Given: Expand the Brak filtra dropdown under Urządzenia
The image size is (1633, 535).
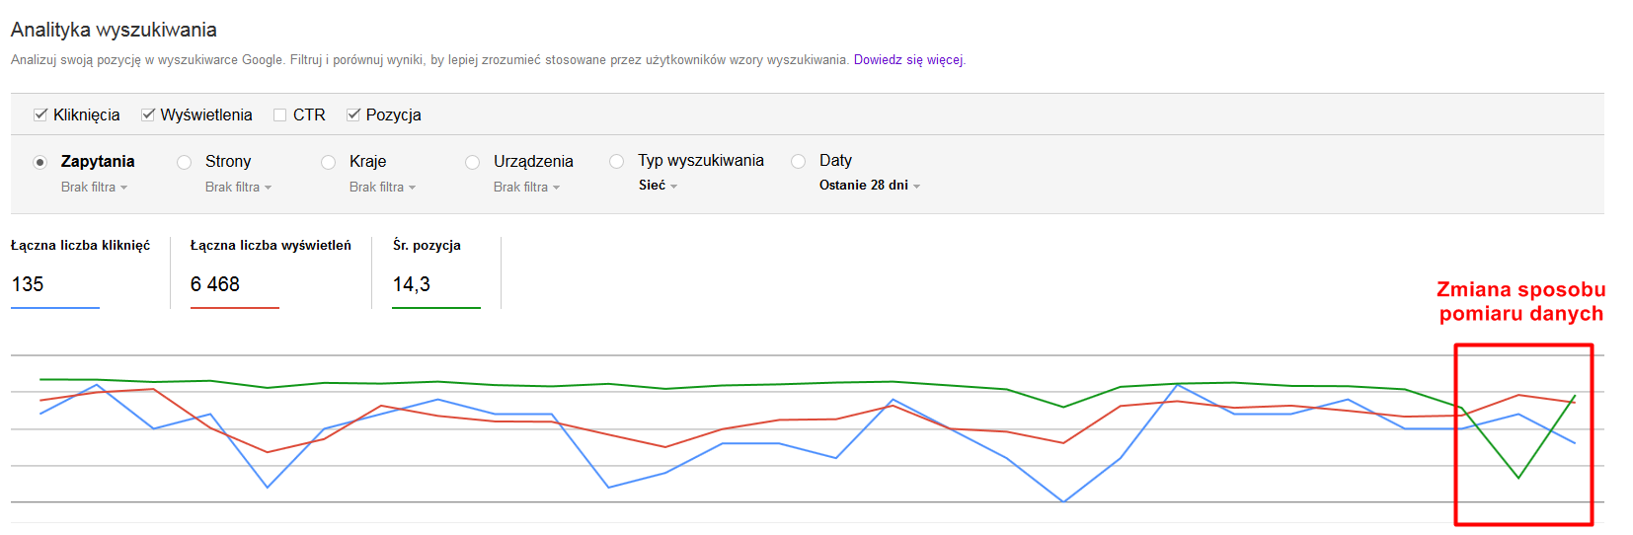Looking at the screenshot, I should coord(527,187).
